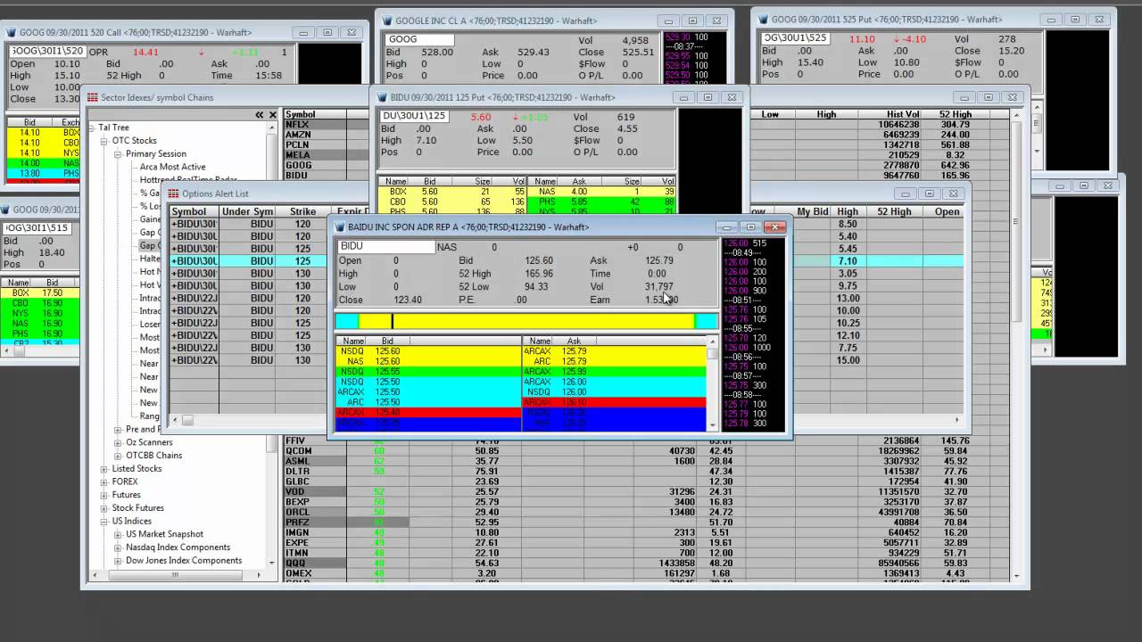
Task: Minimize the BIDU 125 Put window
Action: click(684, 97)
